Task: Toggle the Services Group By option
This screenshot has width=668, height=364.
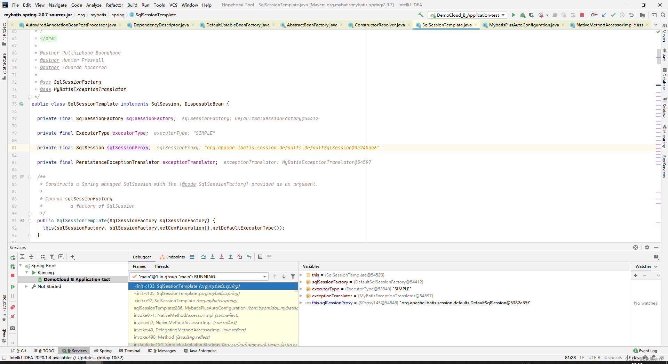Action: (43, 257)
